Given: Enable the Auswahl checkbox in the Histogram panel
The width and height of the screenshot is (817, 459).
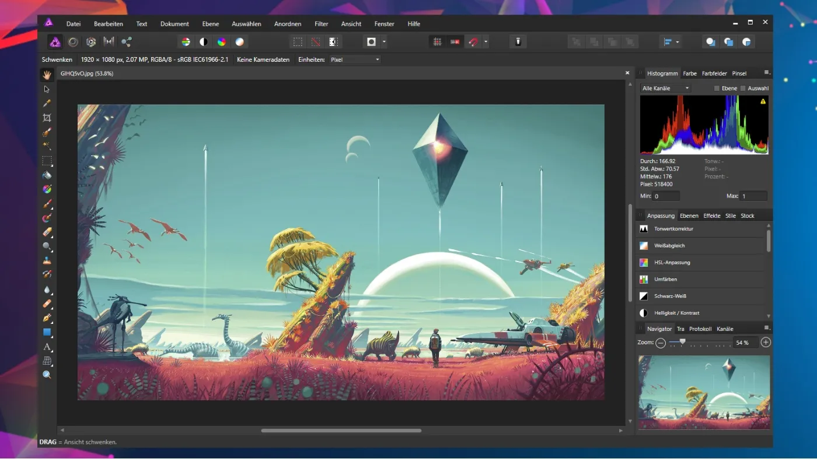Looking at the screenshot, I should [744, 88].
